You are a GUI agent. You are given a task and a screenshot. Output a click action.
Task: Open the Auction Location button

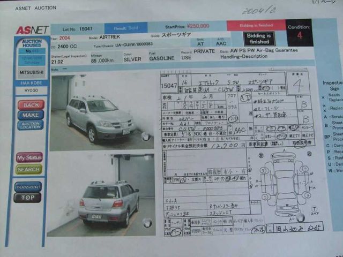(31, 125)
